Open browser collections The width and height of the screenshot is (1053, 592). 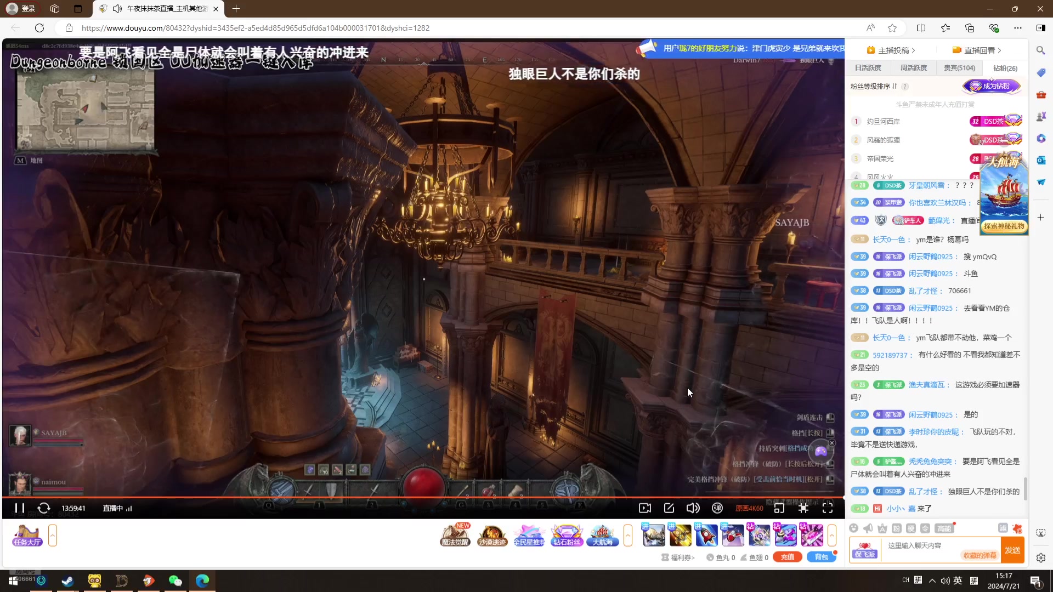click(x=970, y=28)
